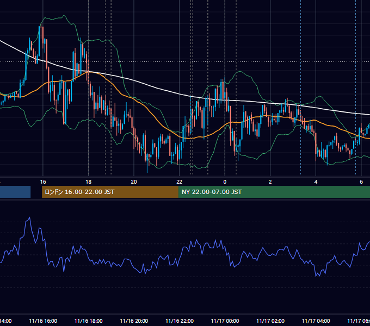Image resolution: width=370 pixels, height=326 pixels.
Task: Click the 11/17 00:00 date label
Action: pyautogui.click(x=225, y=321)
